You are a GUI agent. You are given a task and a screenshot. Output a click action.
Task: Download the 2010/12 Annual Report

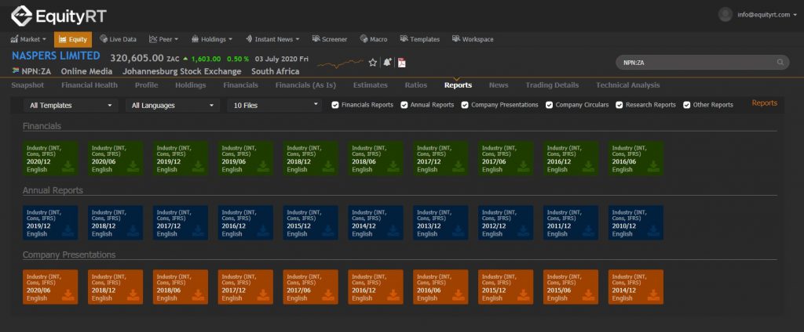(654, 230)
